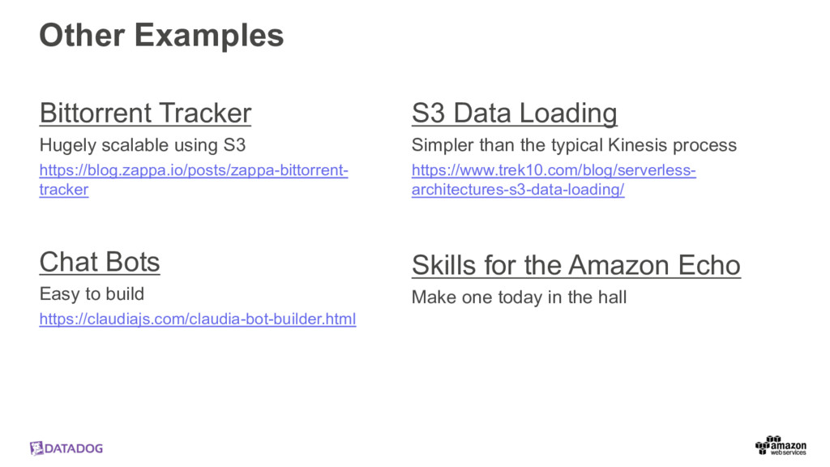Click 'architectures-s3-data-loading/' link line
The width and height of the screenshot is (830, 467).
[518, 190]
